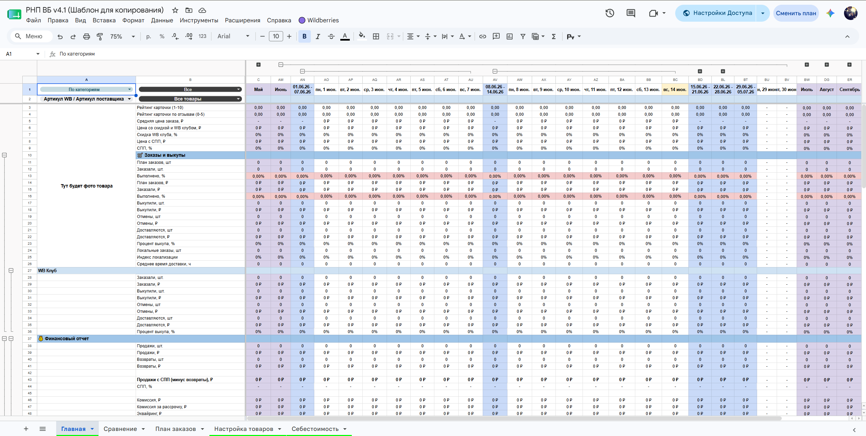Open the Вставка menu
866x436 pixels.
[104, 20]
